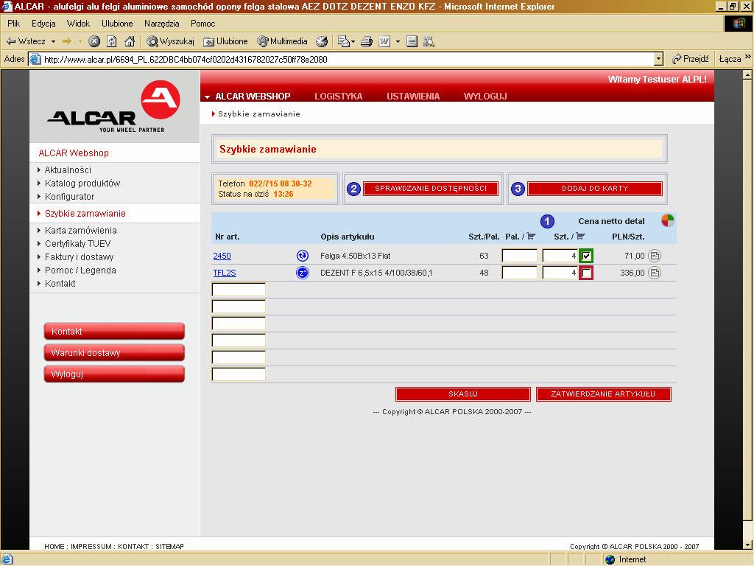This screenshot has height=566, width=754.
Task: Click the DODAJ DO KARTY button
Action: pos(595,188)
